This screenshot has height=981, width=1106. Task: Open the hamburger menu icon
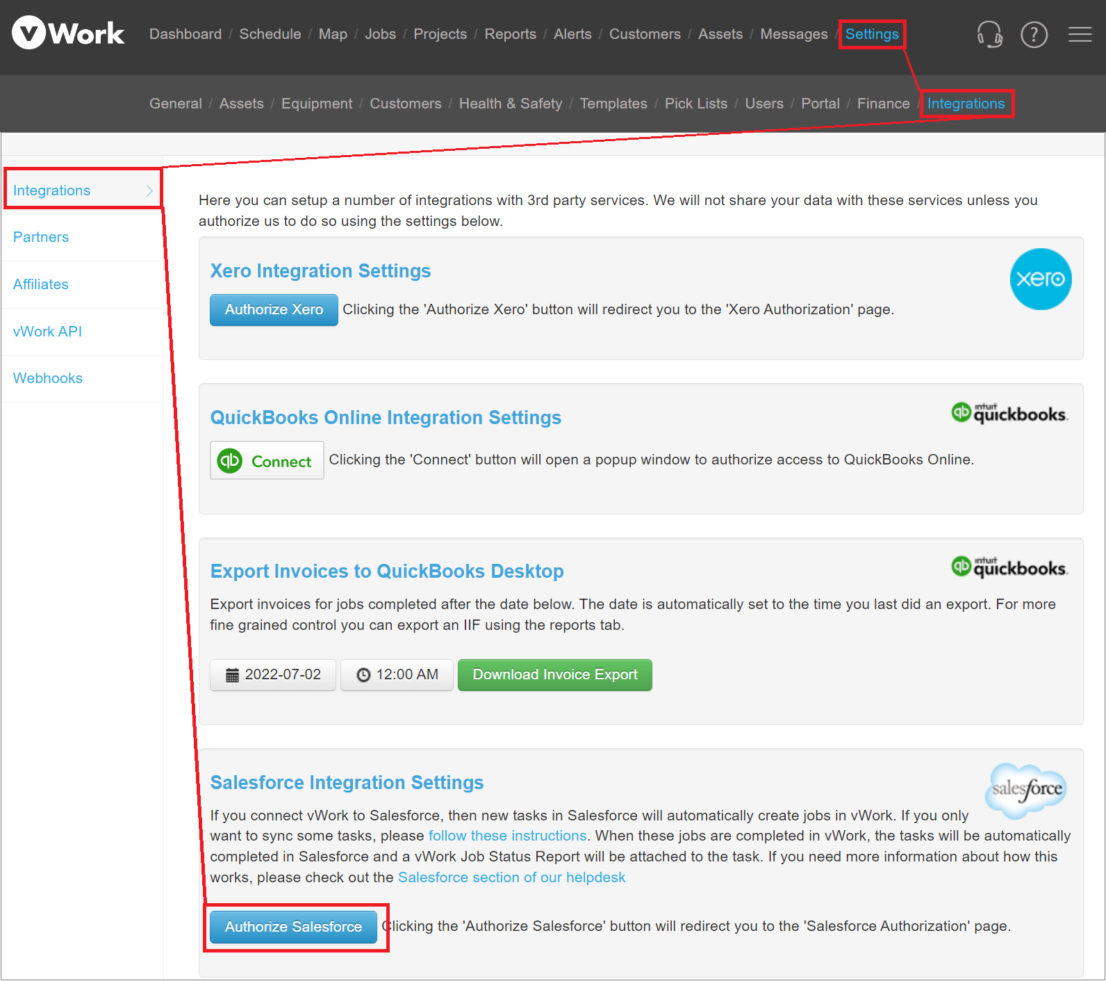[1080, 34]
